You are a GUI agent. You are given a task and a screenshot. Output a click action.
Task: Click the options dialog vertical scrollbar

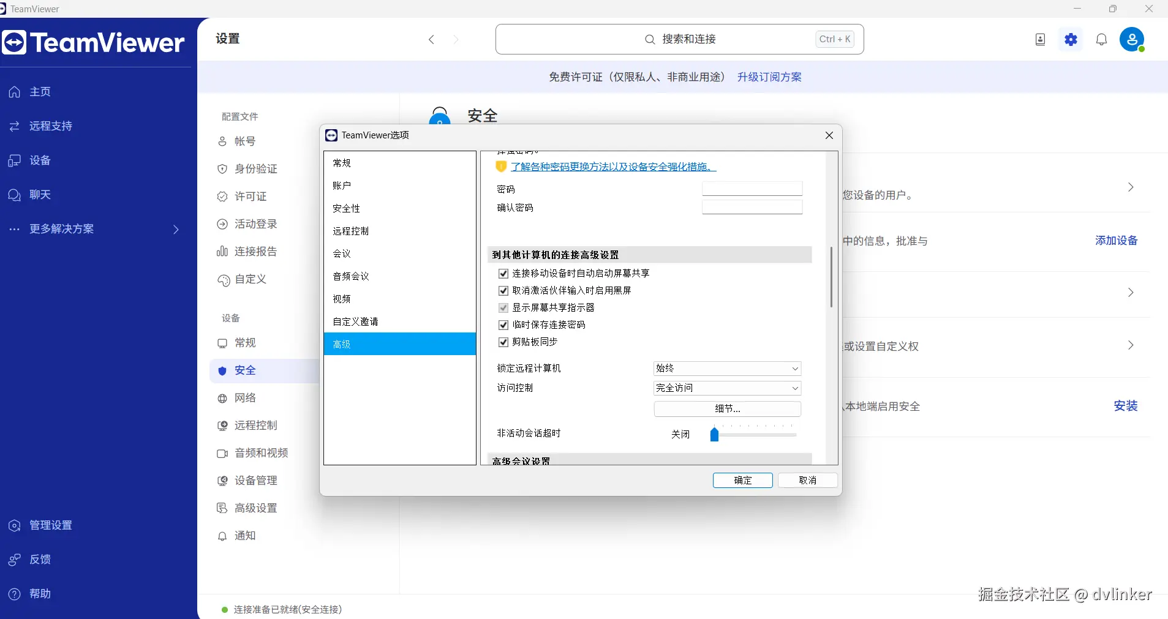point(831,277)
